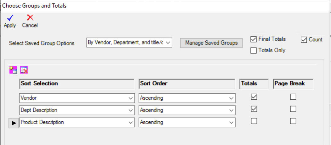Click the Page Break column header

(293, 84)
